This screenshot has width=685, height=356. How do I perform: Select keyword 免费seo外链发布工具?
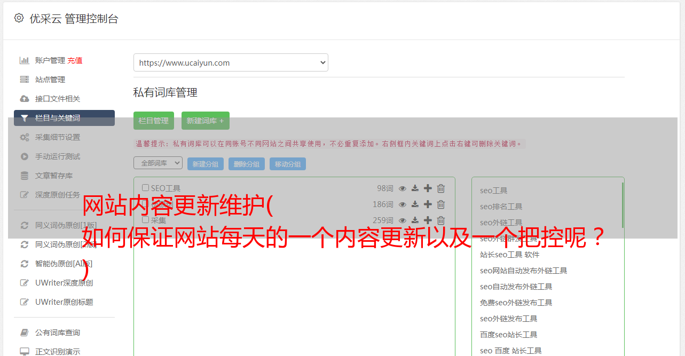[x=516, y=303]
